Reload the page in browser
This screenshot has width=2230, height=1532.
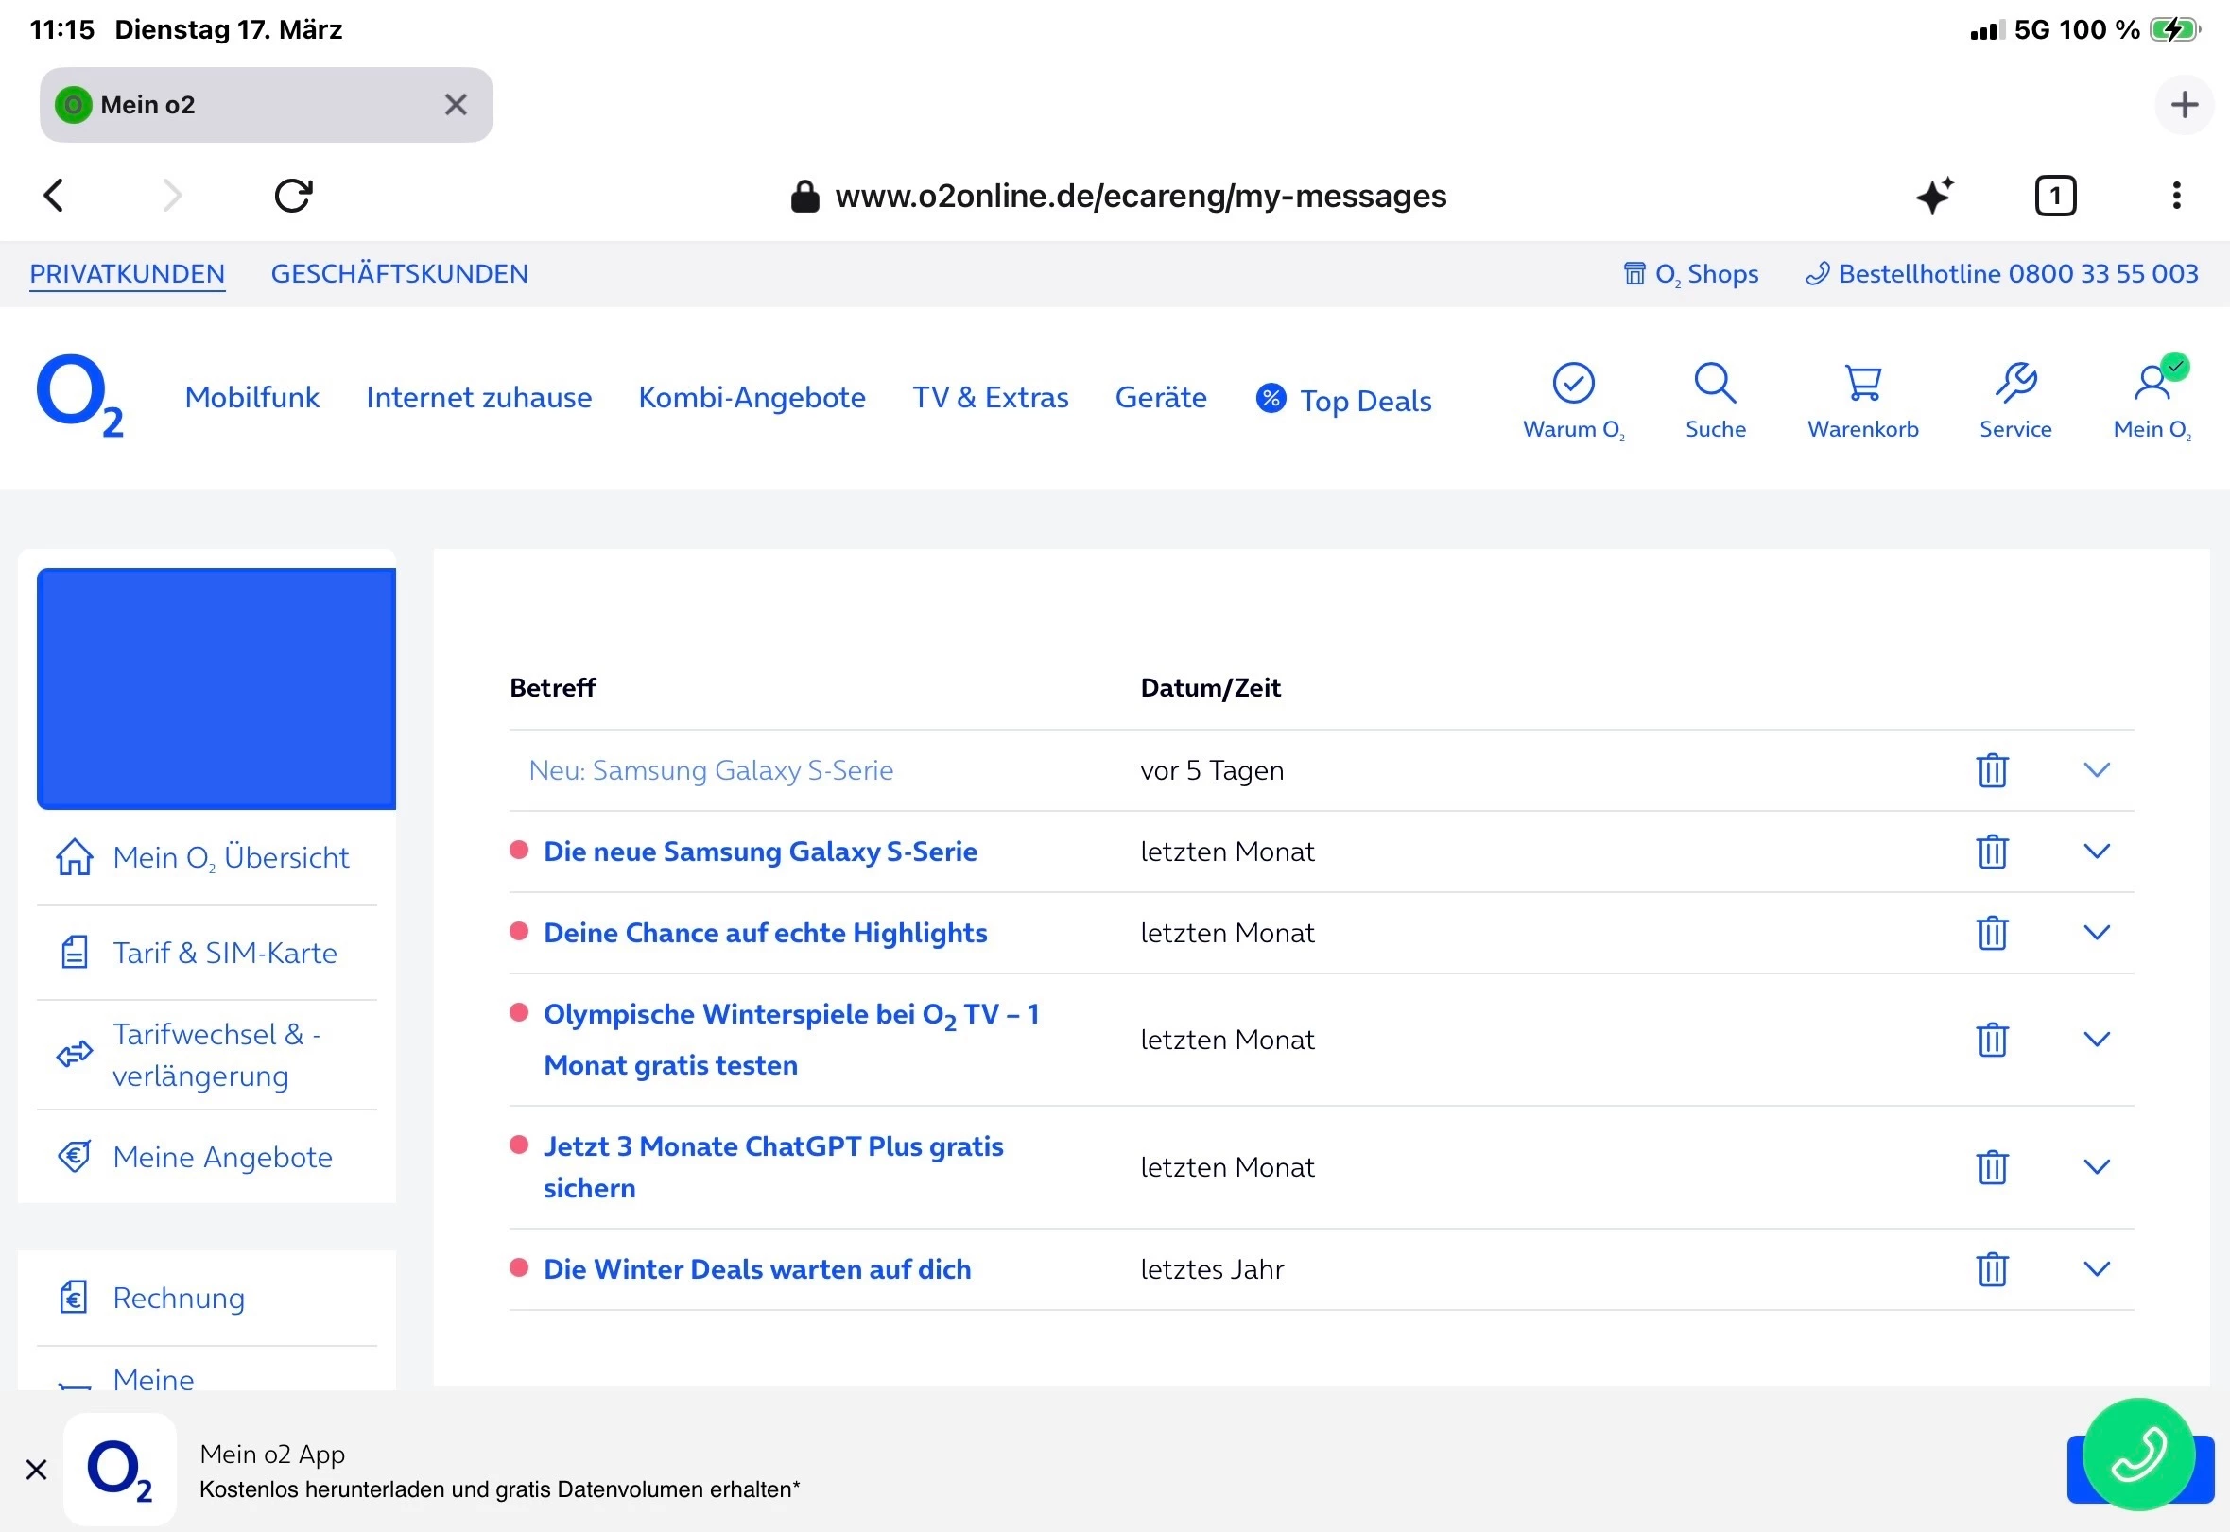tap(293, 196)
